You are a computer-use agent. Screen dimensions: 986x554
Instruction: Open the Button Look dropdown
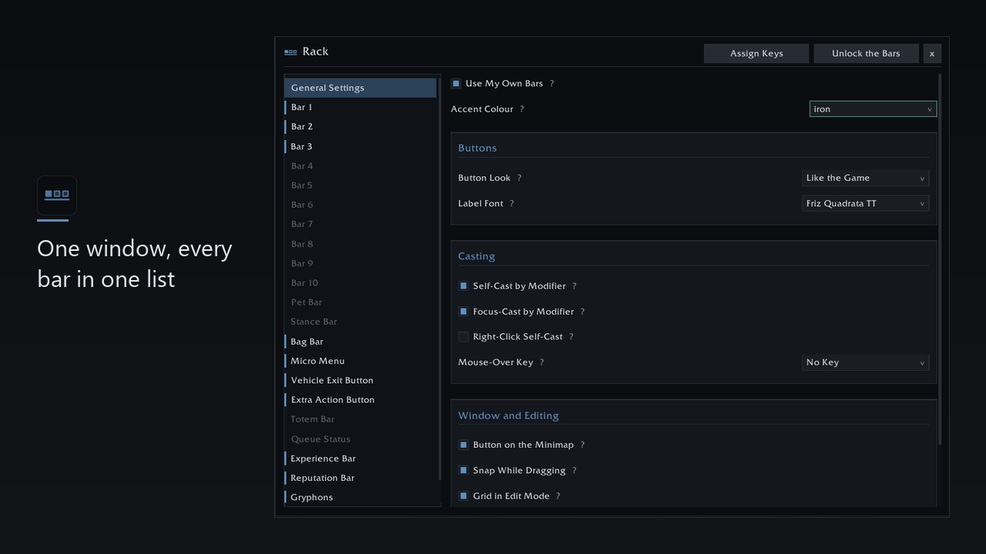click(865, 178)
